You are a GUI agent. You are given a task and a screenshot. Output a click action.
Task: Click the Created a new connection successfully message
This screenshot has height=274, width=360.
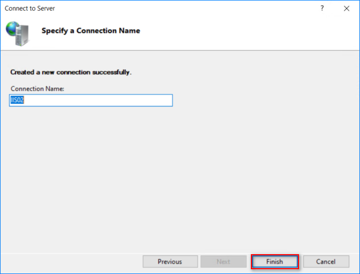pos(71,72)
